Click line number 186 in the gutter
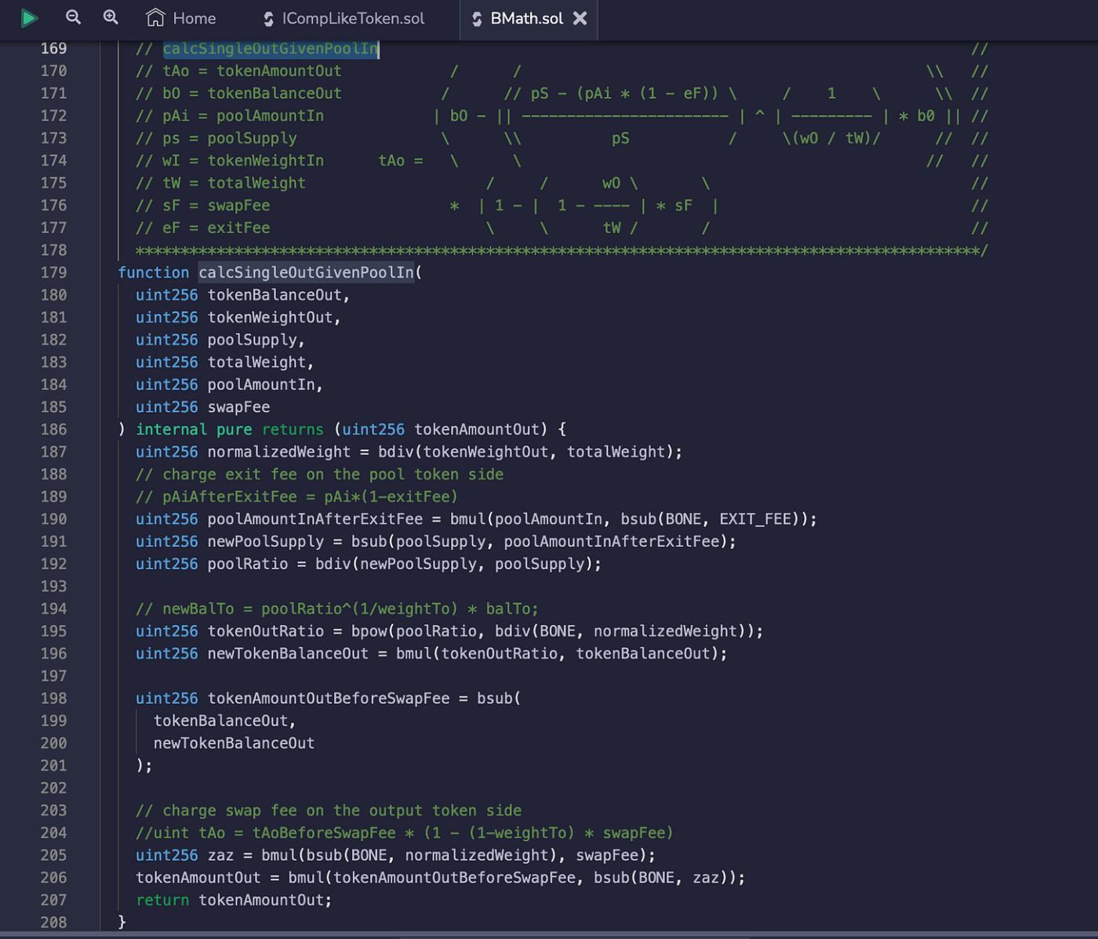Screen dimensions: 1098x939 [x=53, y=429]
